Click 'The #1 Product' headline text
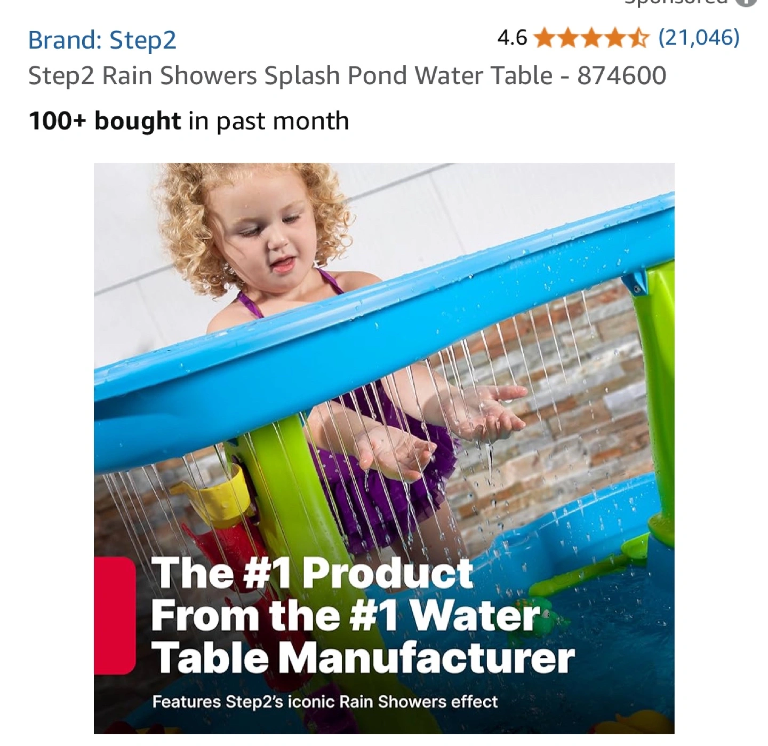Viewport: 768px width, 746px height. pos(312,573)
